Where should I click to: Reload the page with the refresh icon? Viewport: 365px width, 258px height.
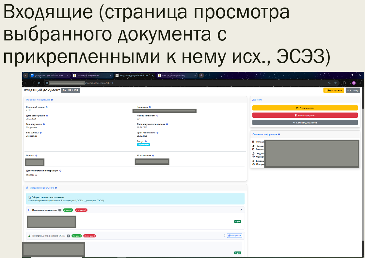[x=39, y=83]
